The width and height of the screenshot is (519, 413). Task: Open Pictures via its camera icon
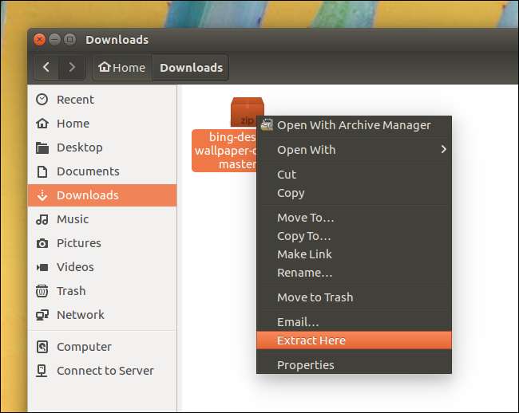point(42,243)
